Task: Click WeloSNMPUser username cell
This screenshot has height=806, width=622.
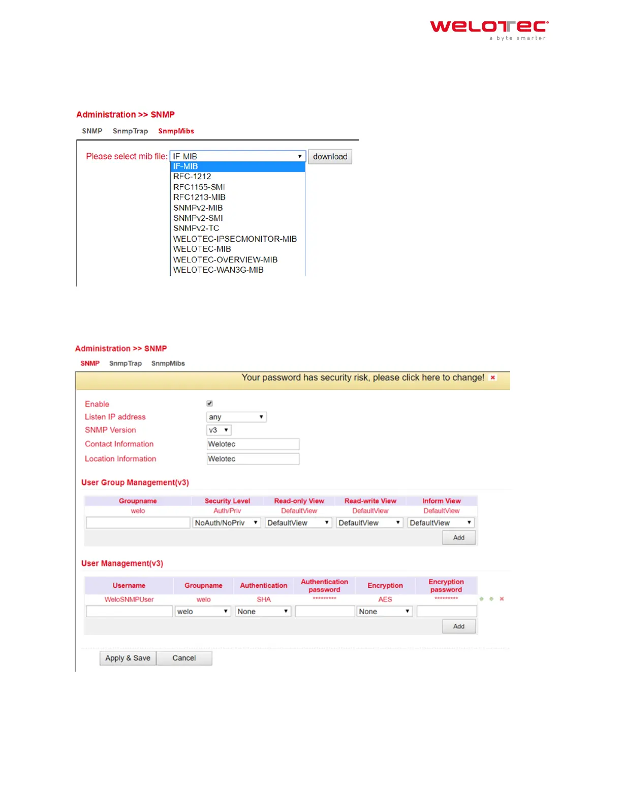Action: (129, 599)
